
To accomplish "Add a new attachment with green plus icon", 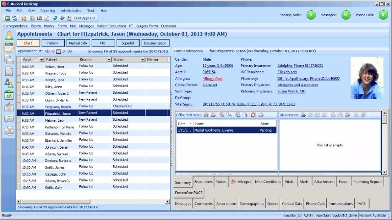I will click(304, 115).
